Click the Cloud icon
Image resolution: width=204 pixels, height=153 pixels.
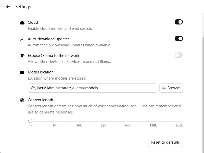(22, 23)
